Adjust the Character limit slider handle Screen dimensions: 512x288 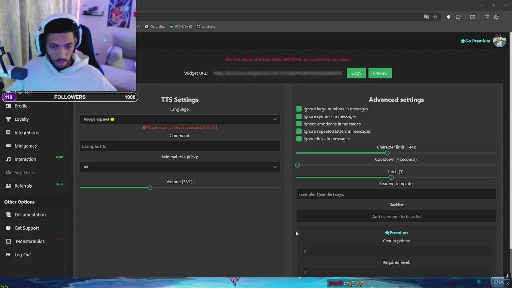click(387, 153)
